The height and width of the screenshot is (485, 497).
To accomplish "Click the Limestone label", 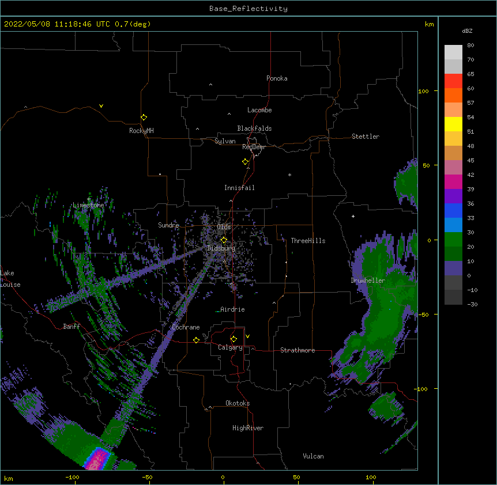I will 88,205.
